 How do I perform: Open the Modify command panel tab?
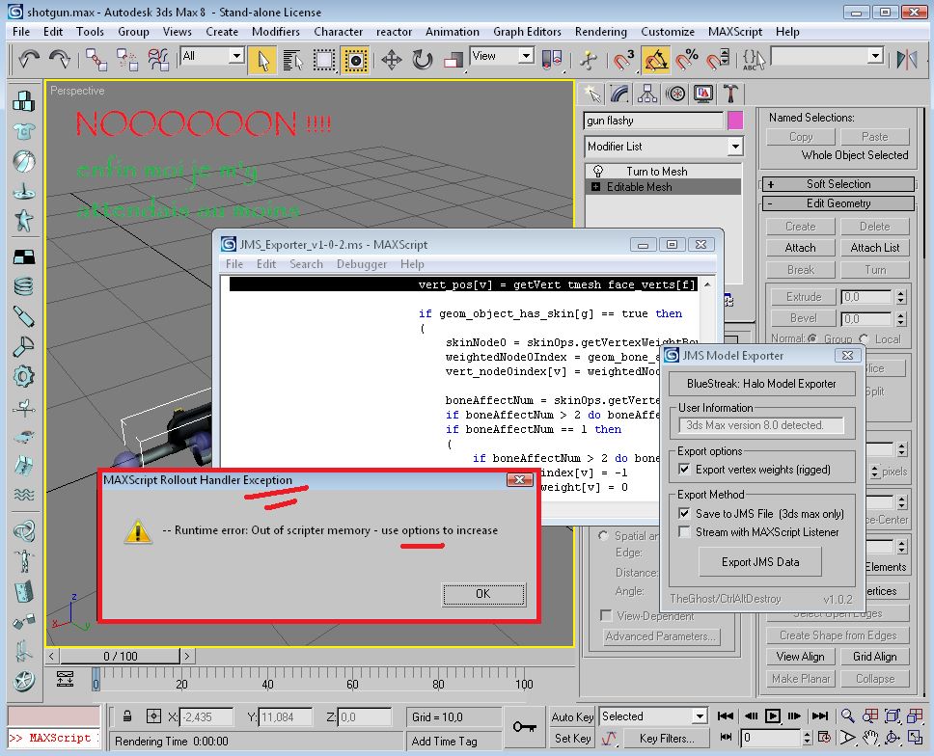click(x=619, y=94)
